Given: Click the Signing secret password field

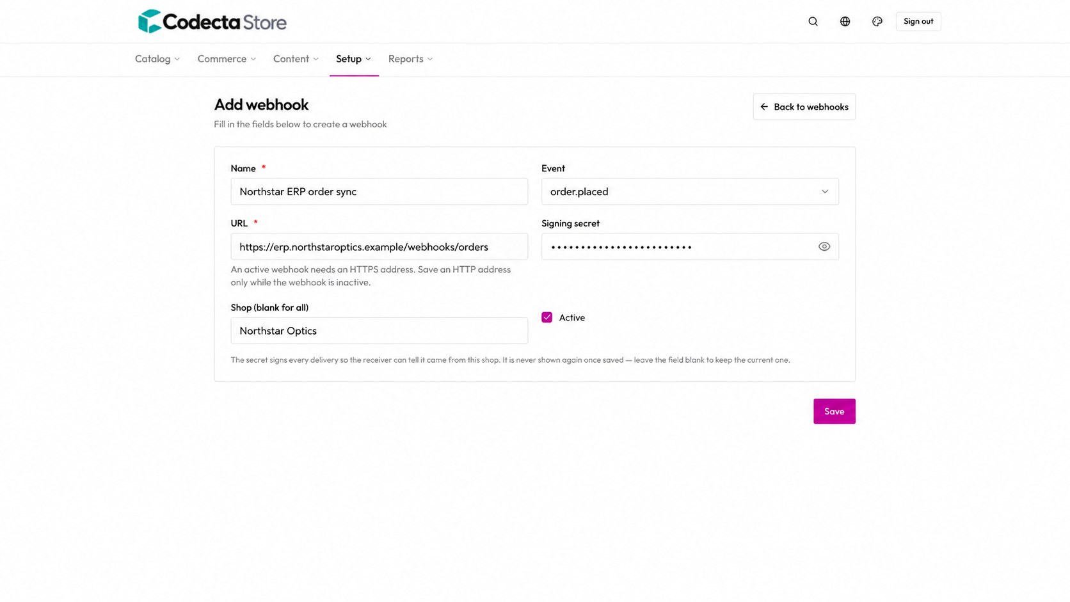Looking at the screenshot, I should [x=690, y=246].
